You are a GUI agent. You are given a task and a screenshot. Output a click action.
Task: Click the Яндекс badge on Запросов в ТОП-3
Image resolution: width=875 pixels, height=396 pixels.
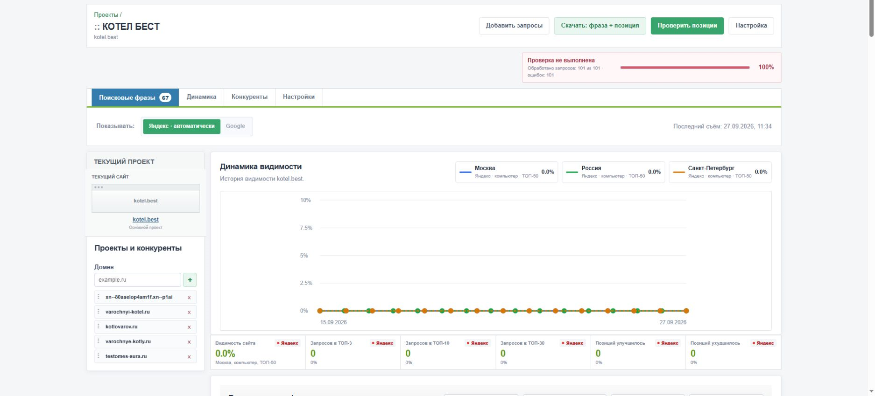click(x=382, y=343)
